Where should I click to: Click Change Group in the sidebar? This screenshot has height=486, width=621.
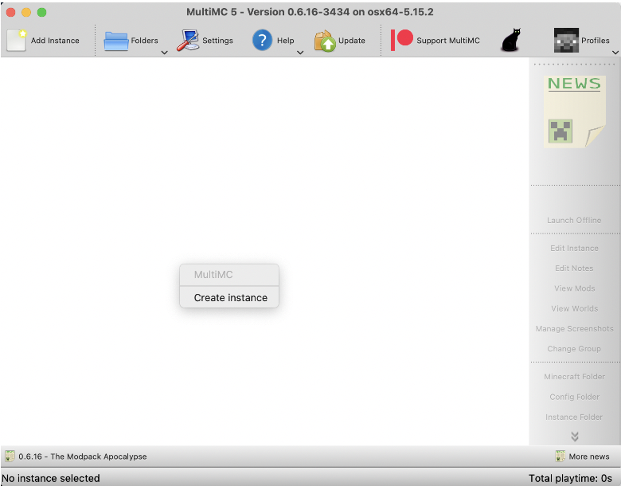(x=574, y=349)
